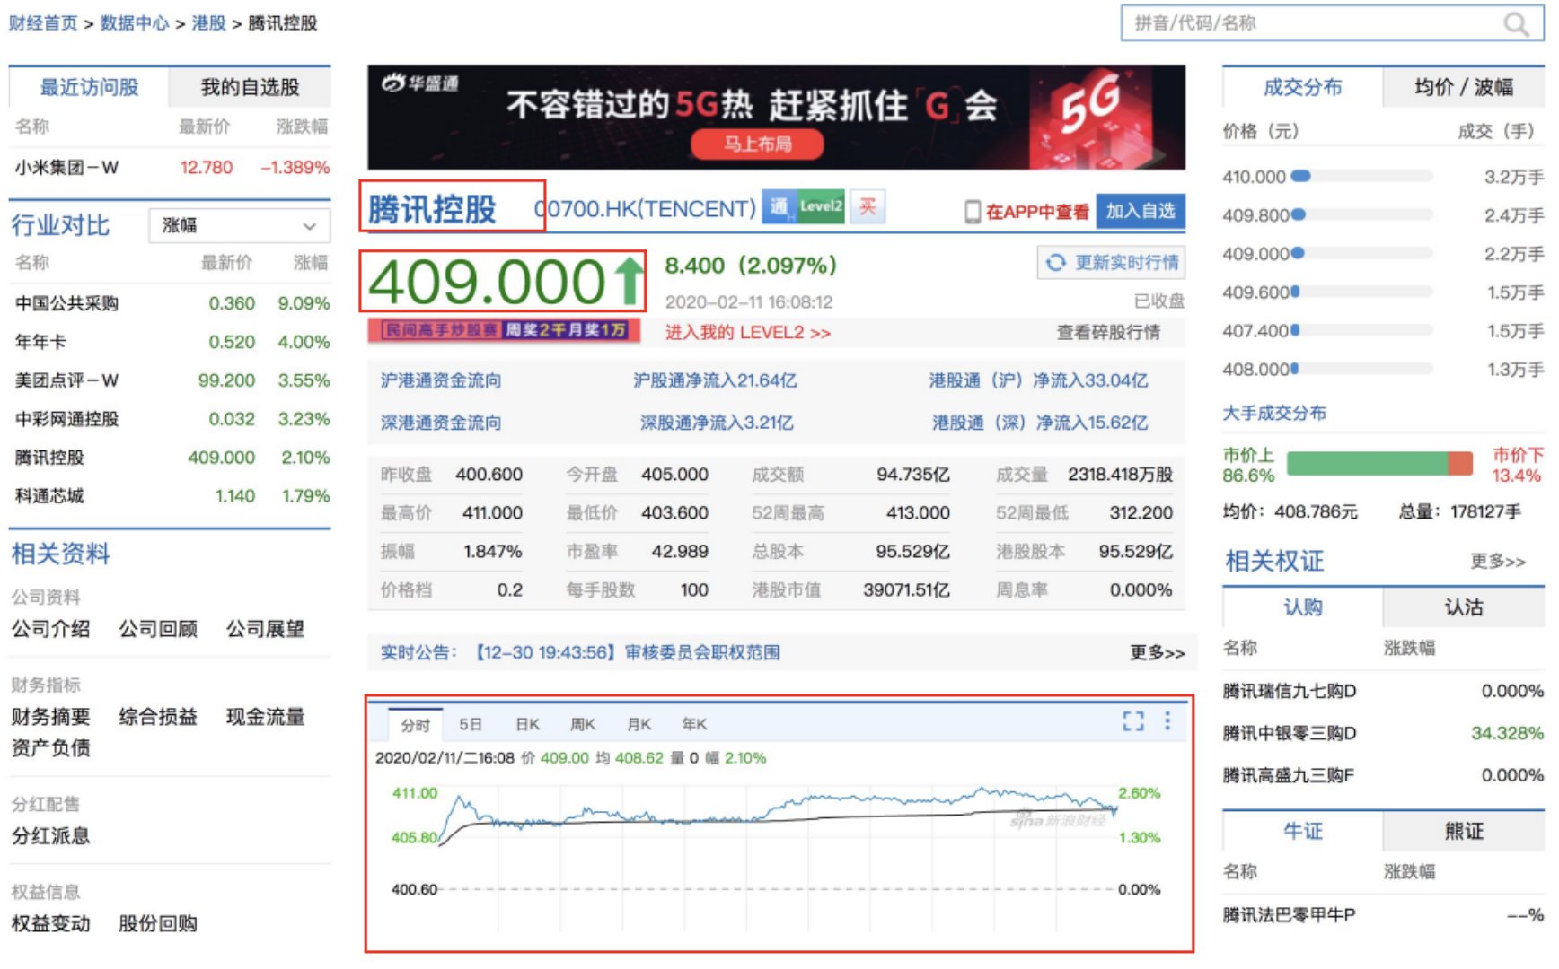Click the 410.000 volume bar

(1361, 177)
